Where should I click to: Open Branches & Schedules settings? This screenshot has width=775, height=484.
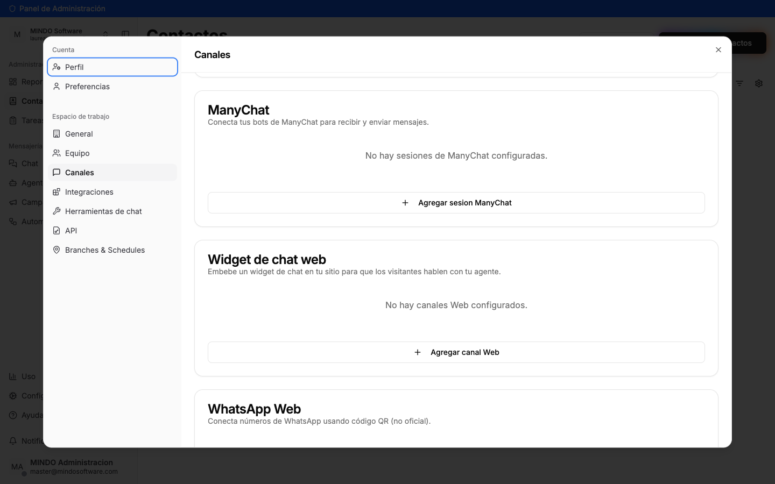[112, 250]
